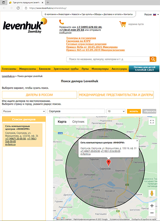Image resolution: width=160 pixels, height=221 pixels.
Task: Open the Бинокли category menu
Action: pyautogui.click(x=45, y=69)
